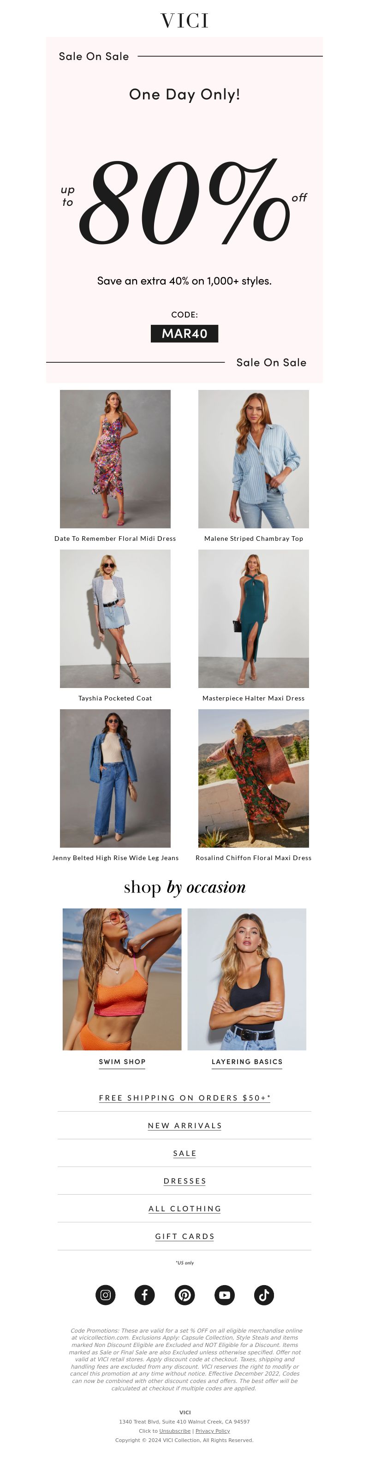Go to the Swim Shop link
Image resolution: width=369 pixels, height=1472 pixels.
[x=122, y=1062]
